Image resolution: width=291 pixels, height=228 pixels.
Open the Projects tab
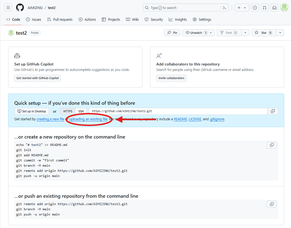click(111, 20)
